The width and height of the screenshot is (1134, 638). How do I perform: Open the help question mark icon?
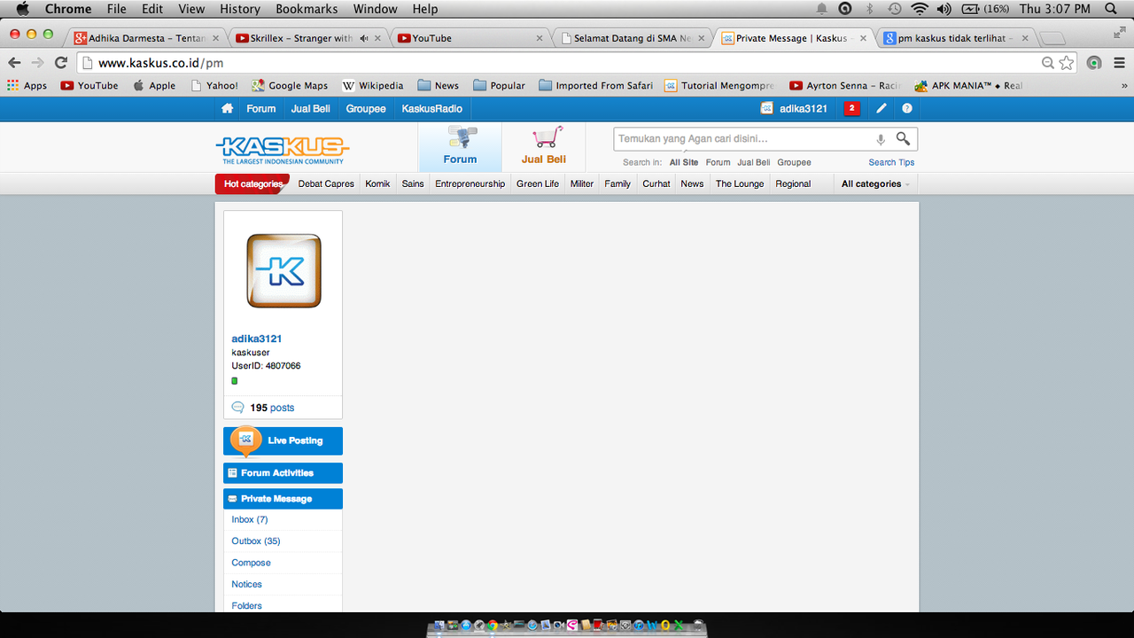[907, 108]
